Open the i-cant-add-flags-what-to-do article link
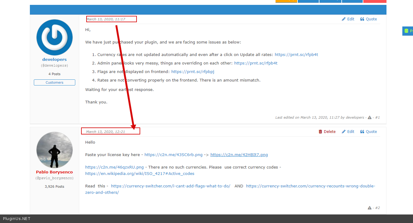 pyautogui.click(x=170, y=186)
